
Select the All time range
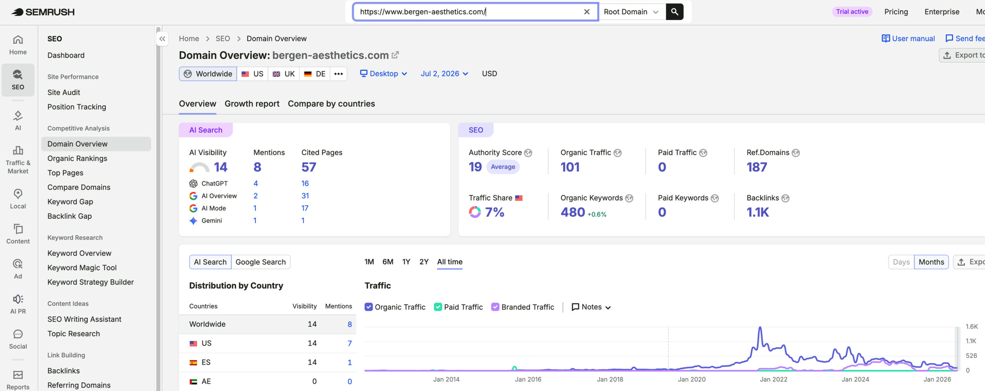450,262
